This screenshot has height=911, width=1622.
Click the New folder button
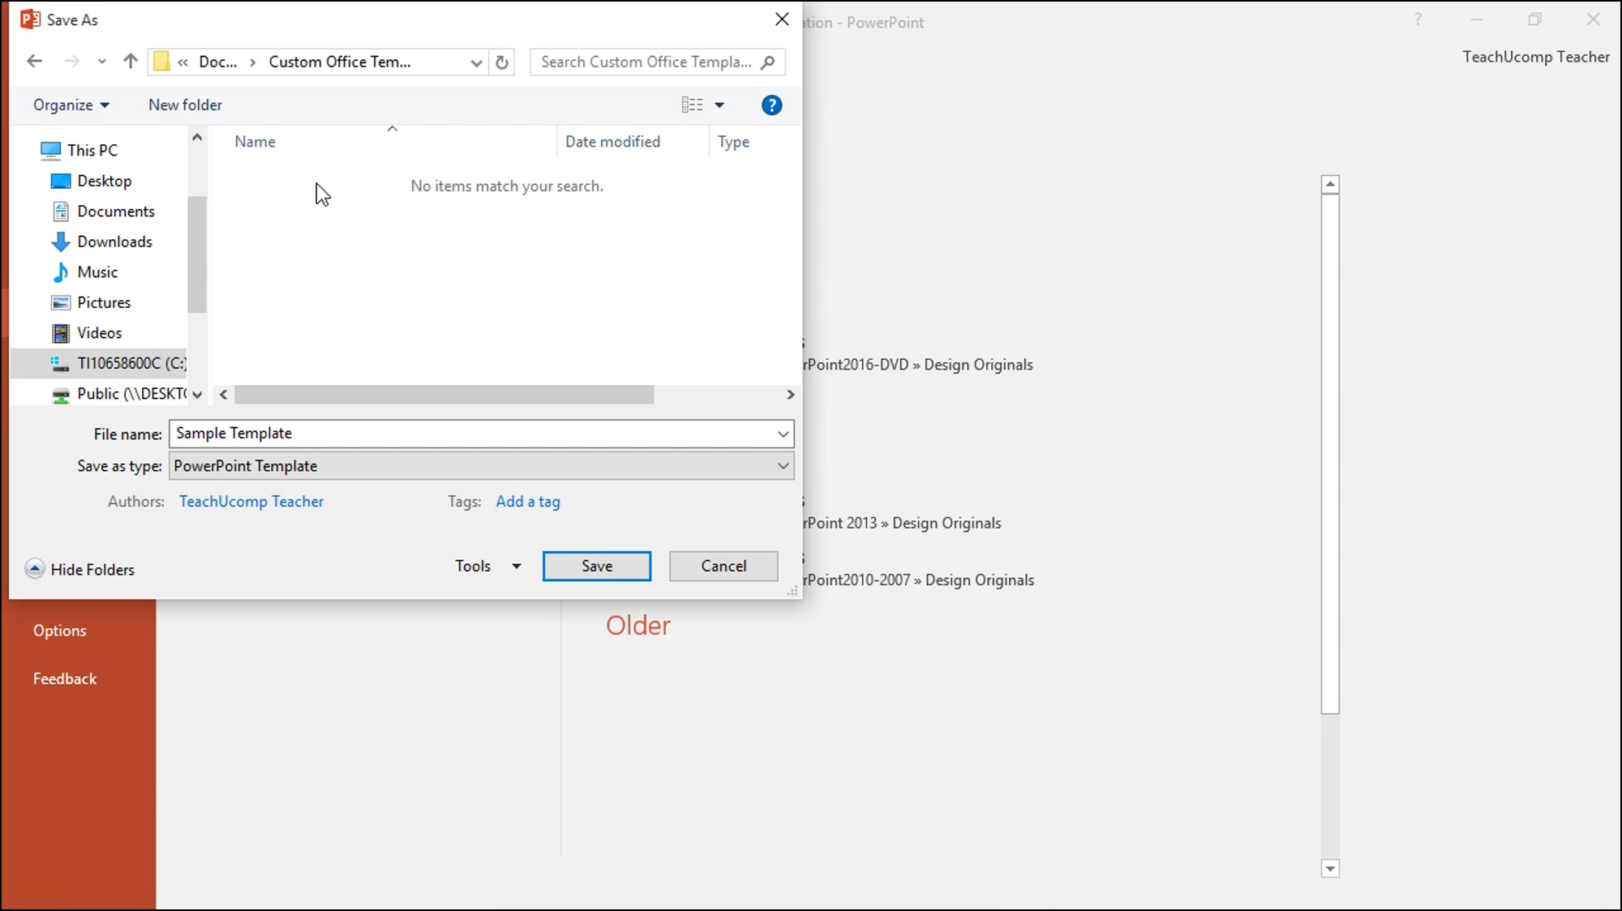(x=186, y=104)
